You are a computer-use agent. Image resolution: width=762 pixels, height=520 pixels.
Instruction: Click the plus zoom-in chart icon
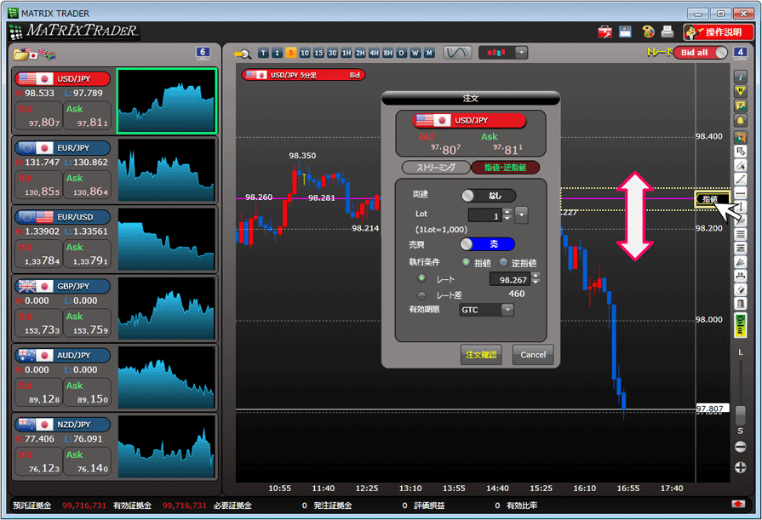tap(740, 467)
